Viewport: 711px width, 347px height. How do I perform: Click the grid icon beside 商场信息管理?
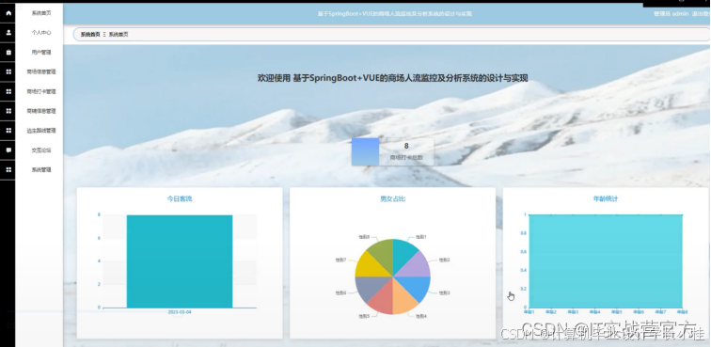8,71
